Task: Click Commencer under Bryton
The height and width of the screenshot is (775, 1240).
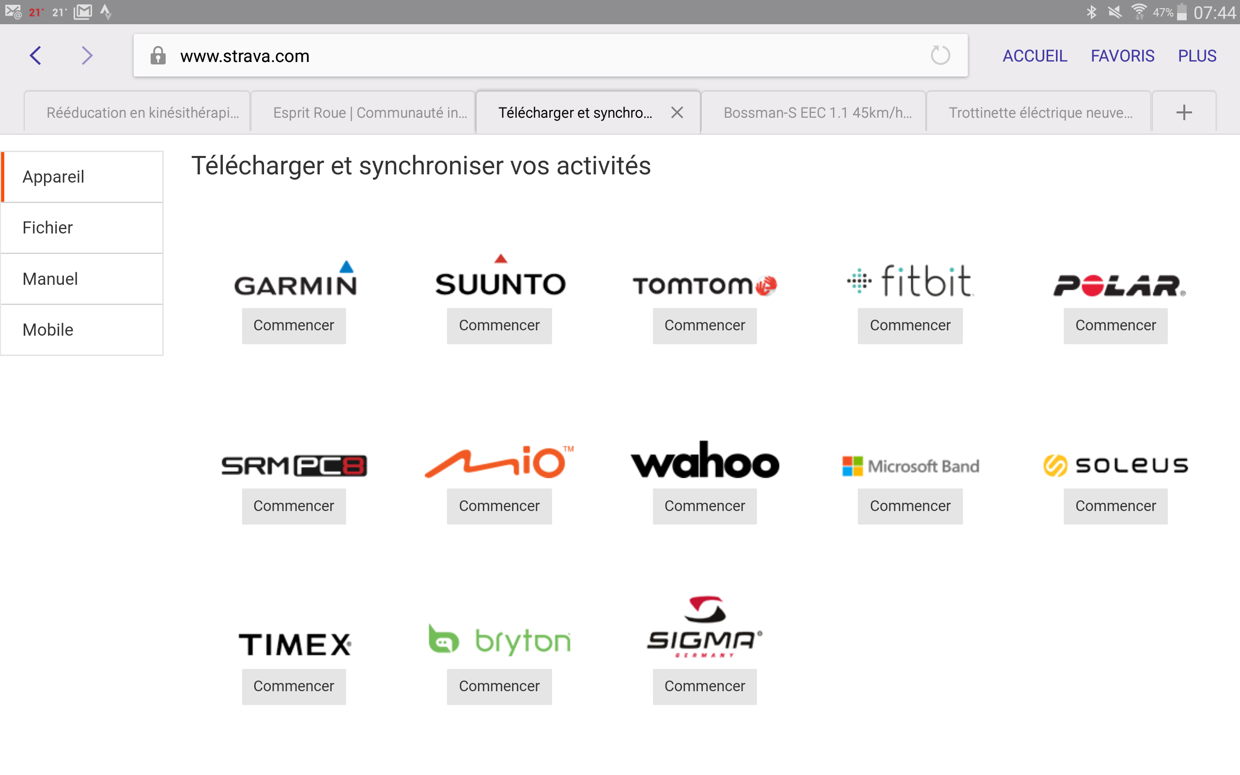Action: (x=499, y=686)
